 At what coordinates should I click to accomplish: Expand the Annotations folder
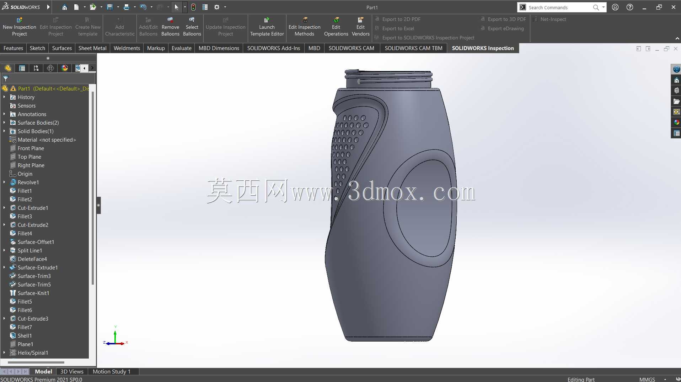click(x=4, y=114)
